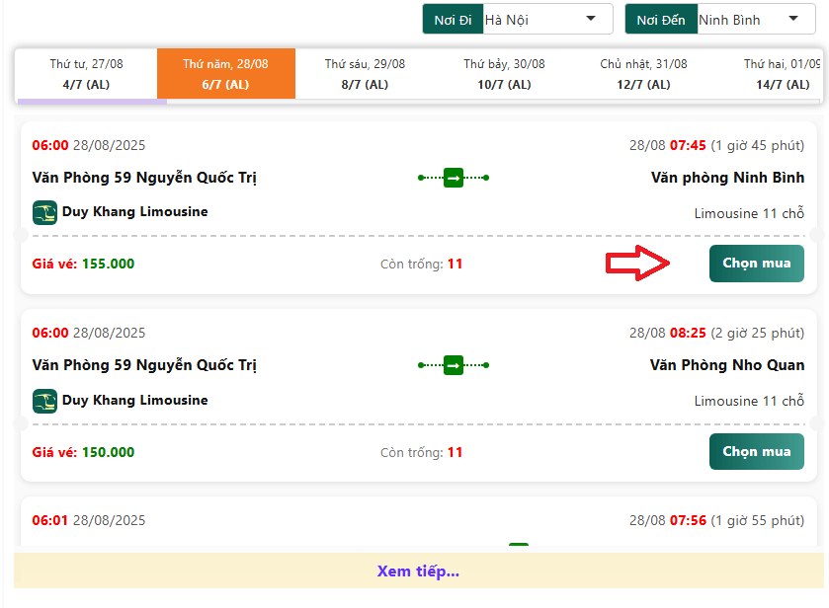Open the Thứ bảy, 30/08 date tab
The width and height of the screenshot is (829, 608).
tap(504, 74)
